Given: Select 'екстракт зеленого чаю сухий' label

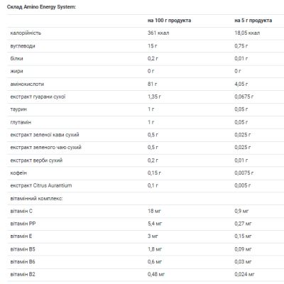Looking at the screenshot, I should 45,148.
